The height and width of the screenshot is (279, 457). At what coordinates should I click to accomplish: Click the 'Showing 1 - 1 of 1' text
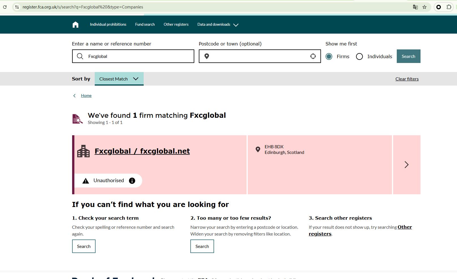coord(105,123)
